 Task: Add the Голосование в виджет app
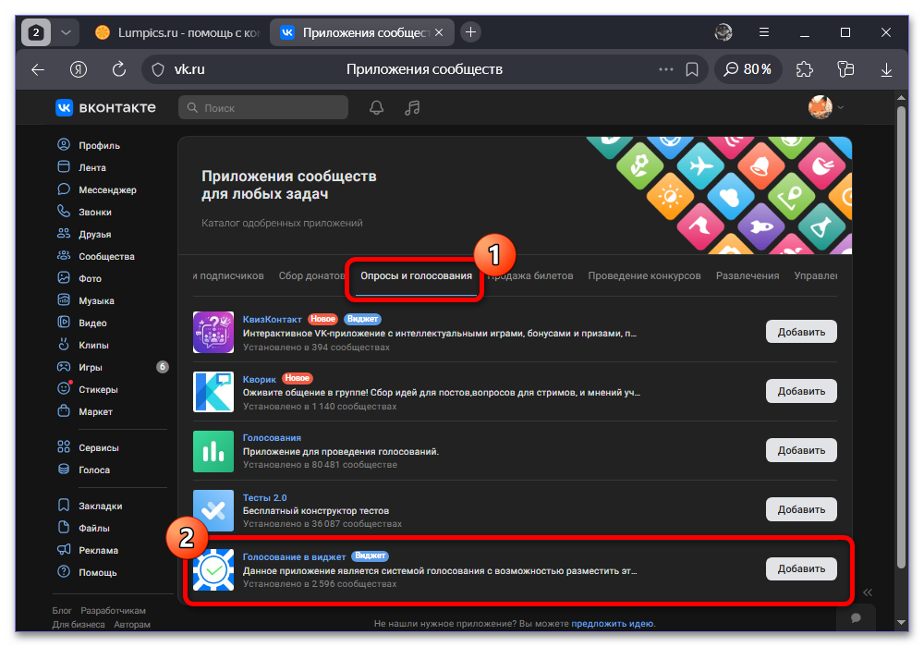(x=801, y=568)
